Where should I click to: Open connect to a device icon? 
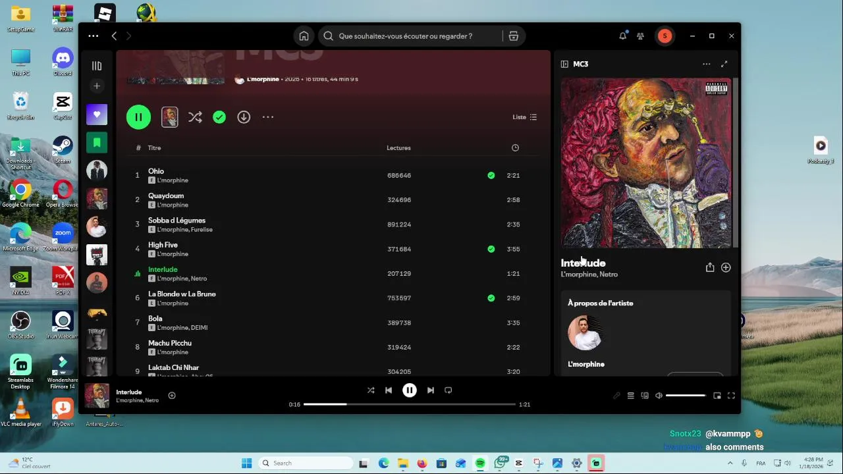pos(645,396)
